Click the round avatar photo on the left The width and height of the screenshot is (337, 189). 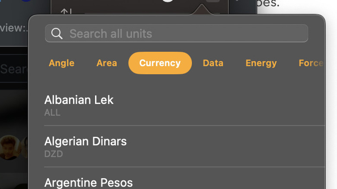click(10, 148)
